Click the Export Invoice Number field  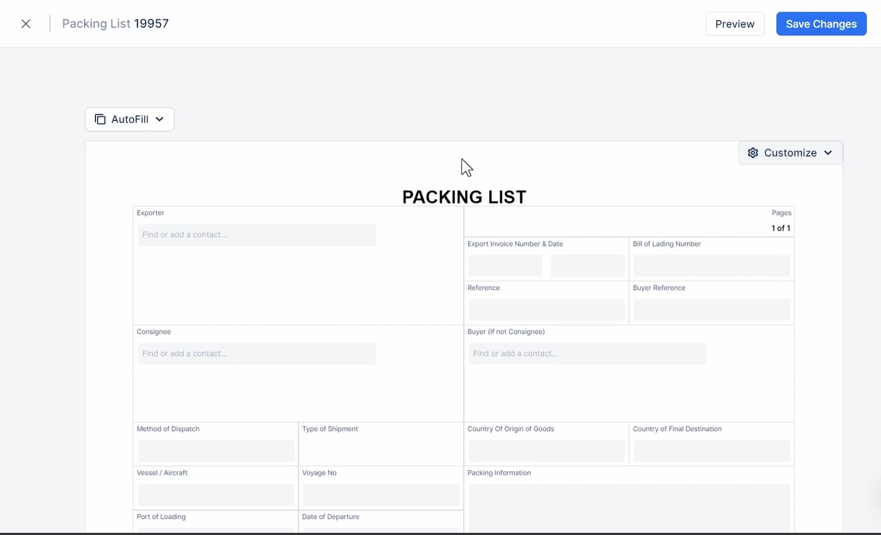[x=505, y=266]
